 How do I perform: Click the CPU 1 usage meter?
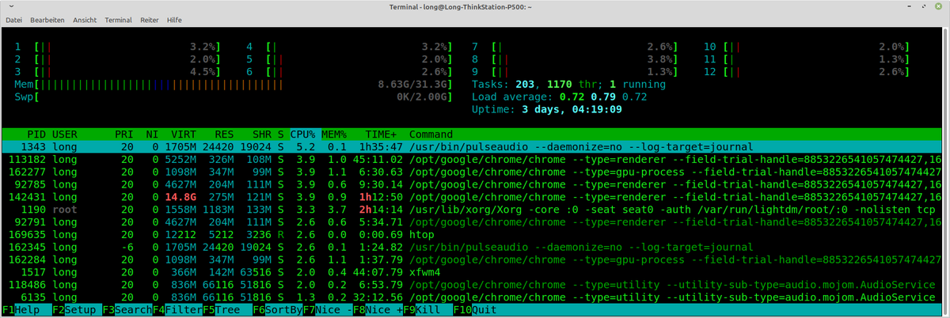(117, 47)
